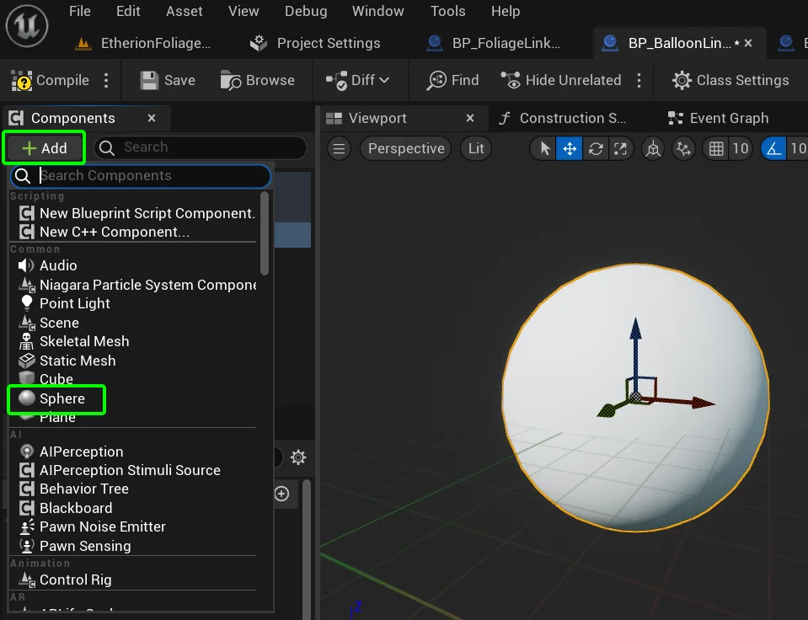Toggle the world/local coordinate space icon

click(x=653, y=149)
